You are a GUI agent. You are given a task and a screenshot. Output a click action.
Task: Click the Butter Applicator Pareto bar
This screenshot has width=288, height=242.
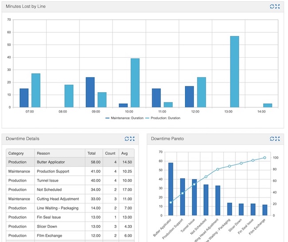point(171,189)
